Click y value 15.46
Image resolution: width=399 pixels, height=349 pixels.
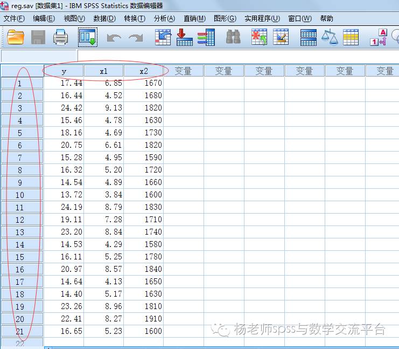click(x=64, y=120)
